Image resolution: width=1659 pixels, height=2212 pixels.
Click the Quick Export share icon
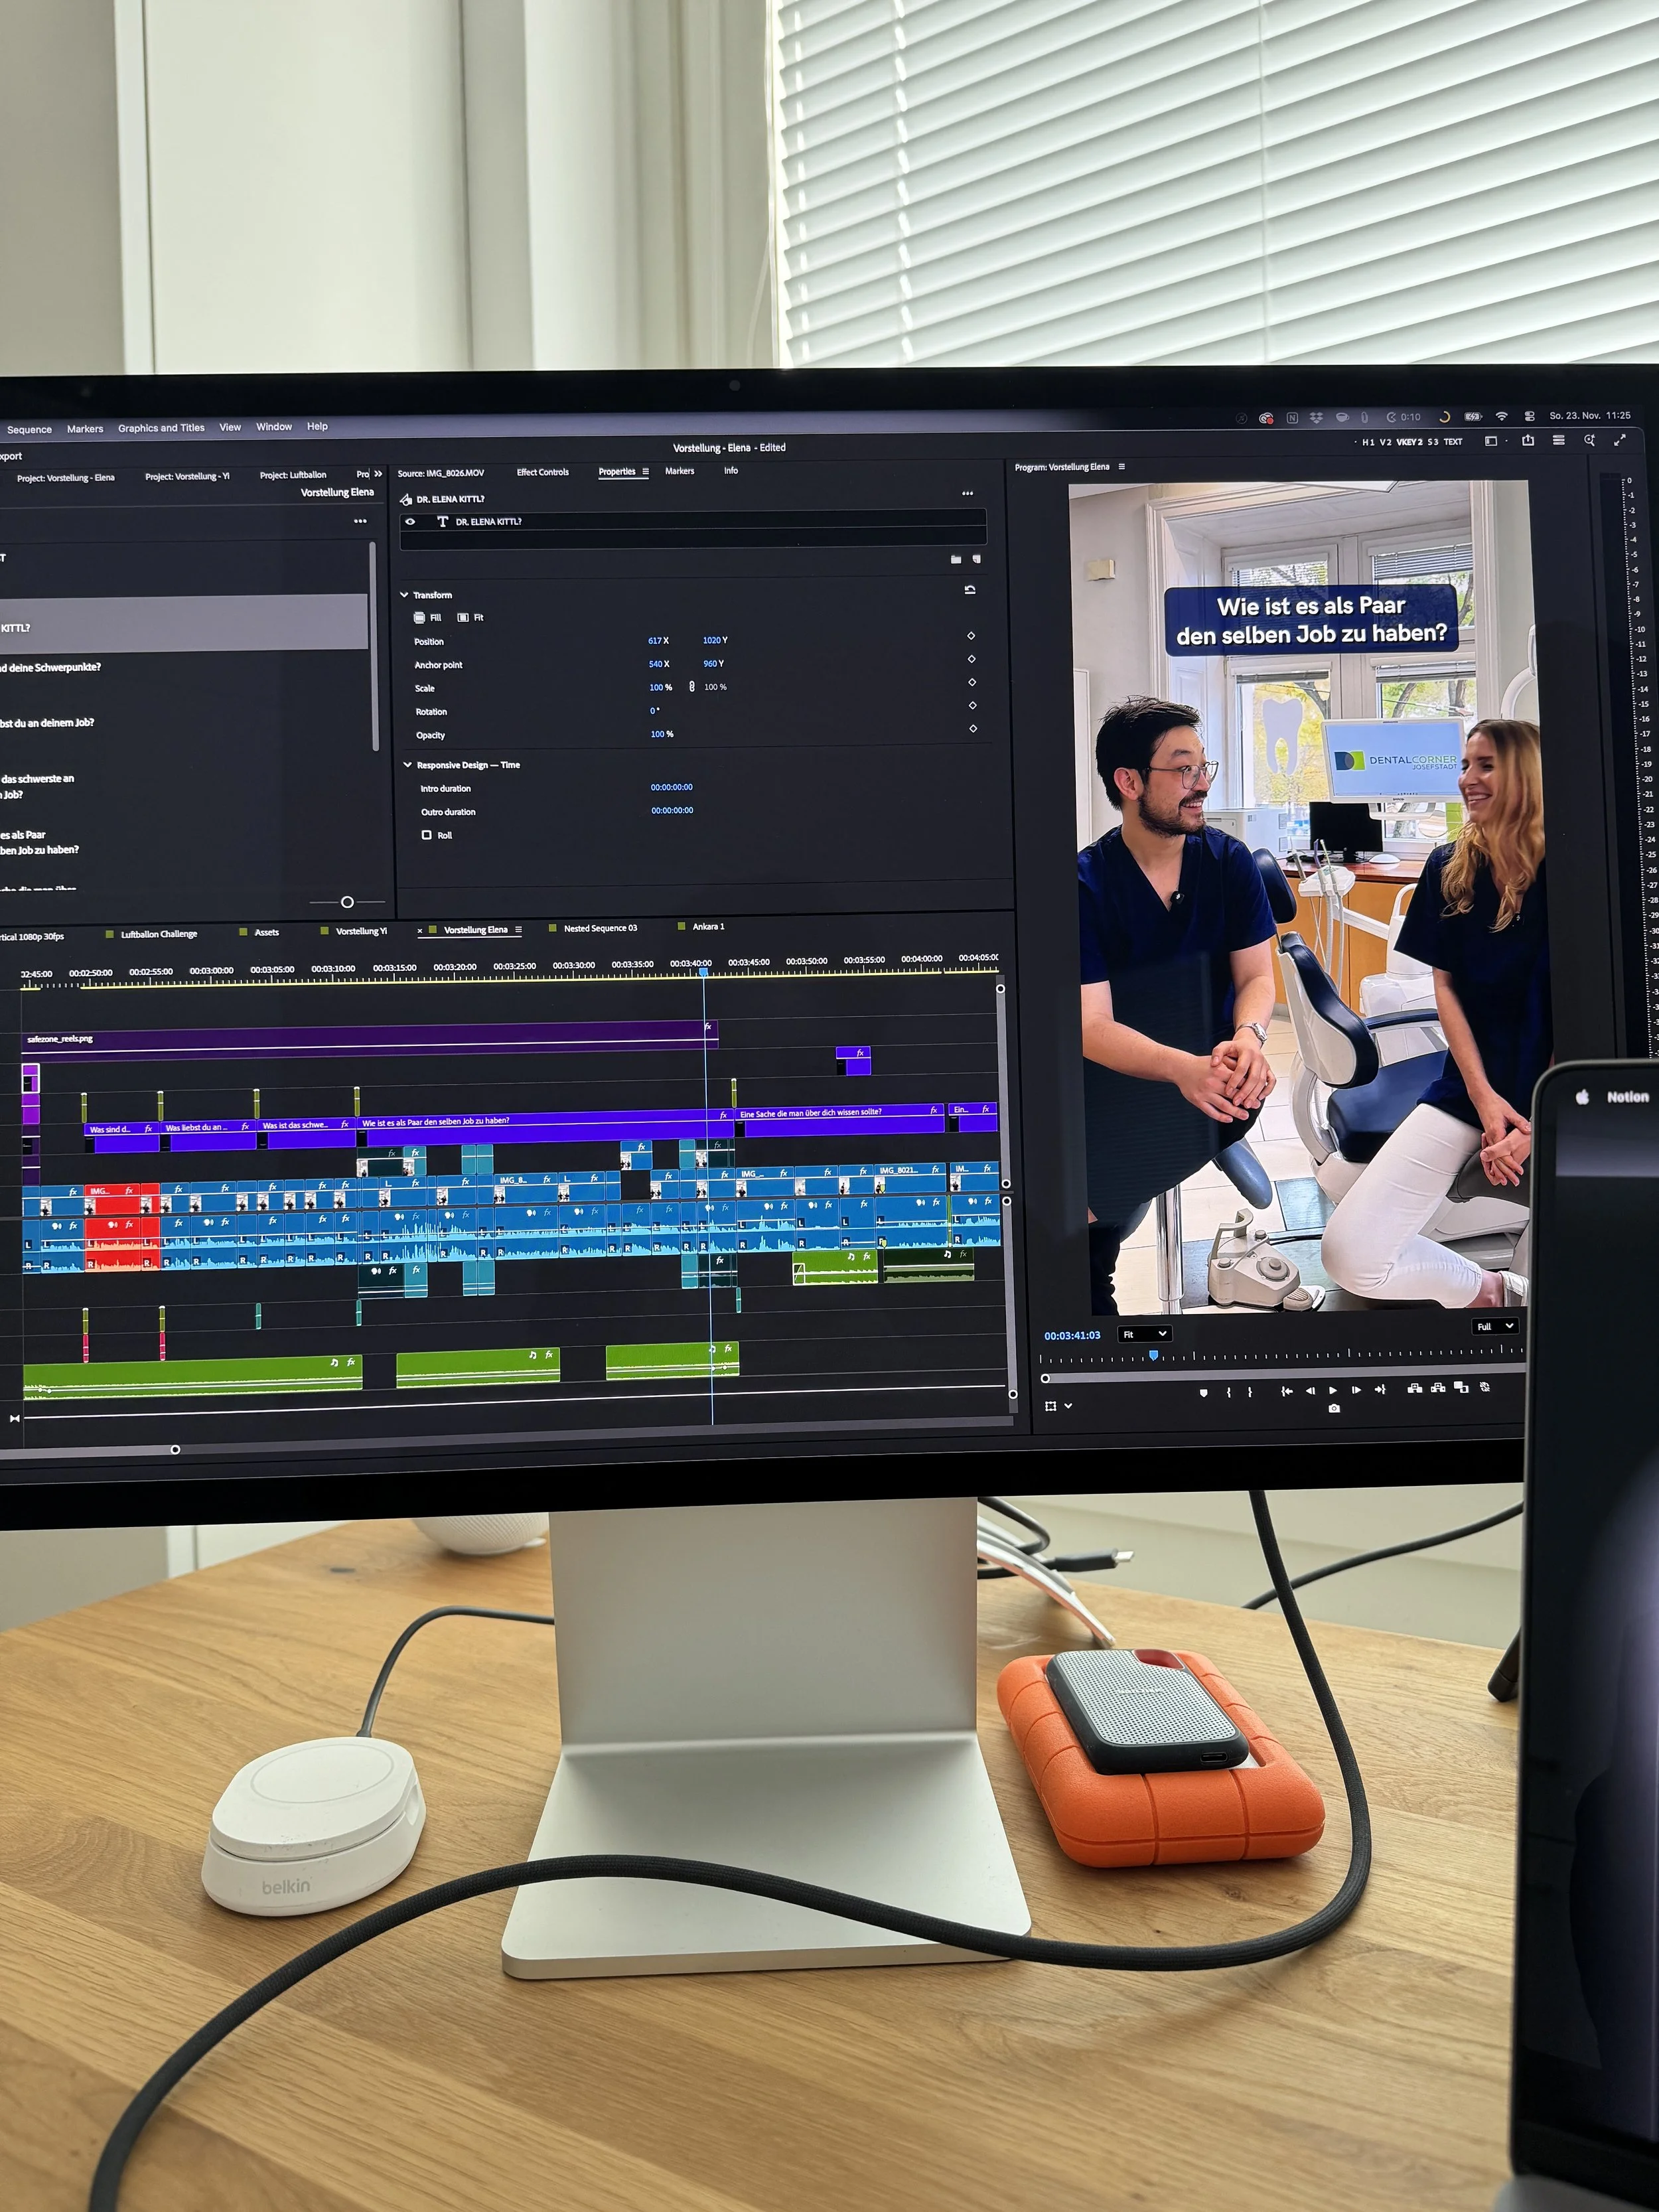coord(1528,440)
